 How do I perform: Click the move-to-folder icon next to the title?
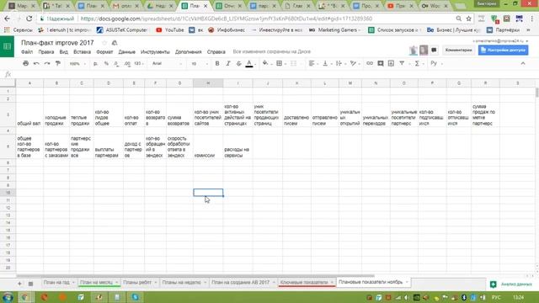115,43
